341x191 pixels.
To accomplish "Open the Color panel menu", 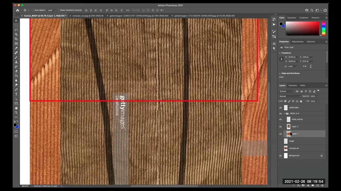I will (326, 18).
